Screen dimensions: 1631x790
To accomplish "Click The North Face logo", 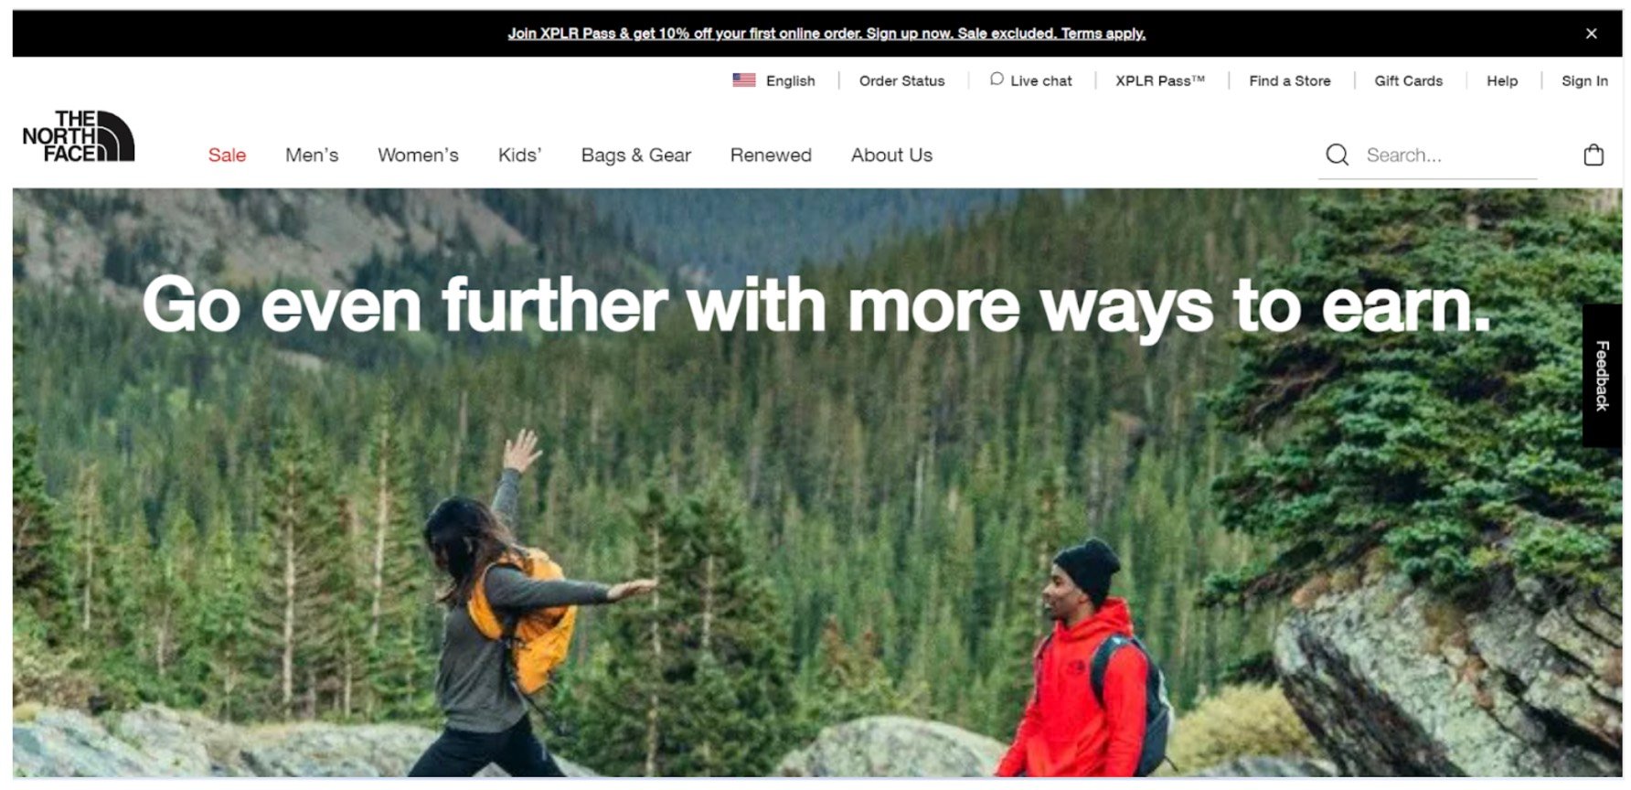I will tap(79, 137).
